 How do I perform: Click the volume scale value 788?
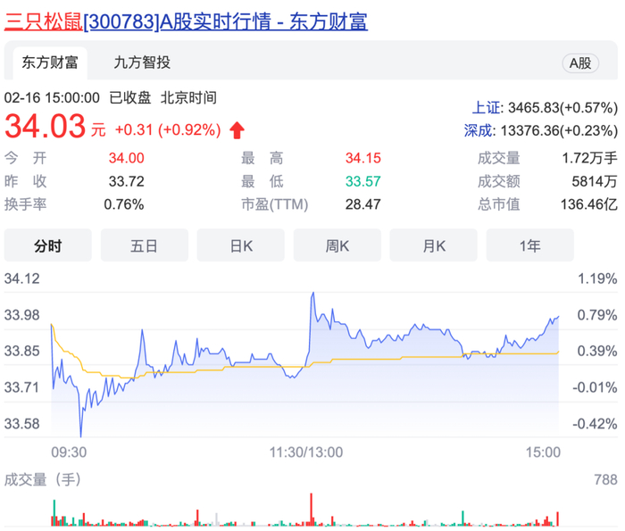[x=605, y=479]
